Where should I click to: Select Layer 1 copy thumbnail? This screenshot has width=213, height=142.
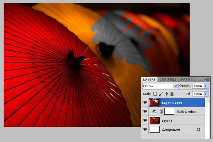(154, 103)
